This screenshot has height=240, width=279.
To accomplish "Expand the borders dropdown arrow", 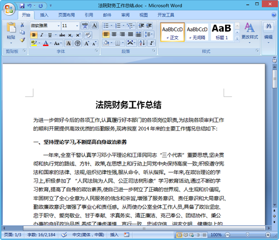I will coord(123,43).
